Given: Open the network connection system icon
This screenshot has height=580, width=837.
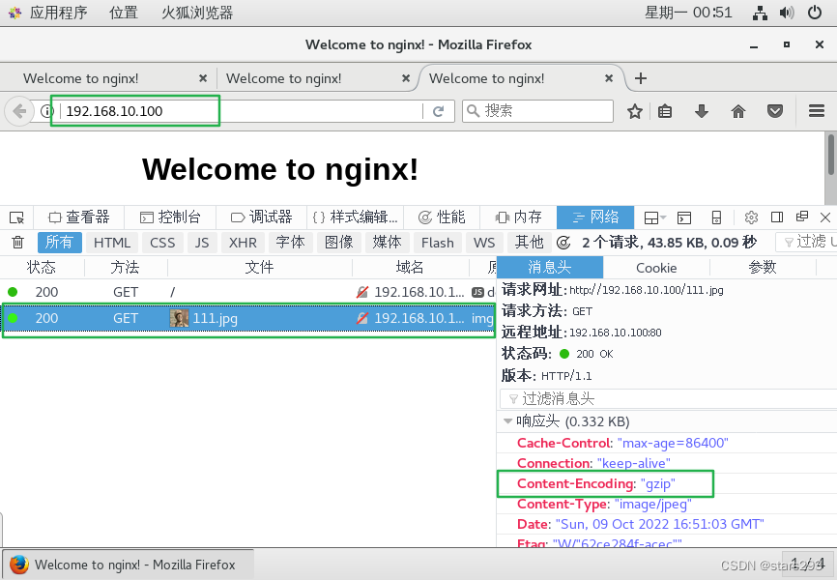Looking at the screenshot, I should 760,13.
